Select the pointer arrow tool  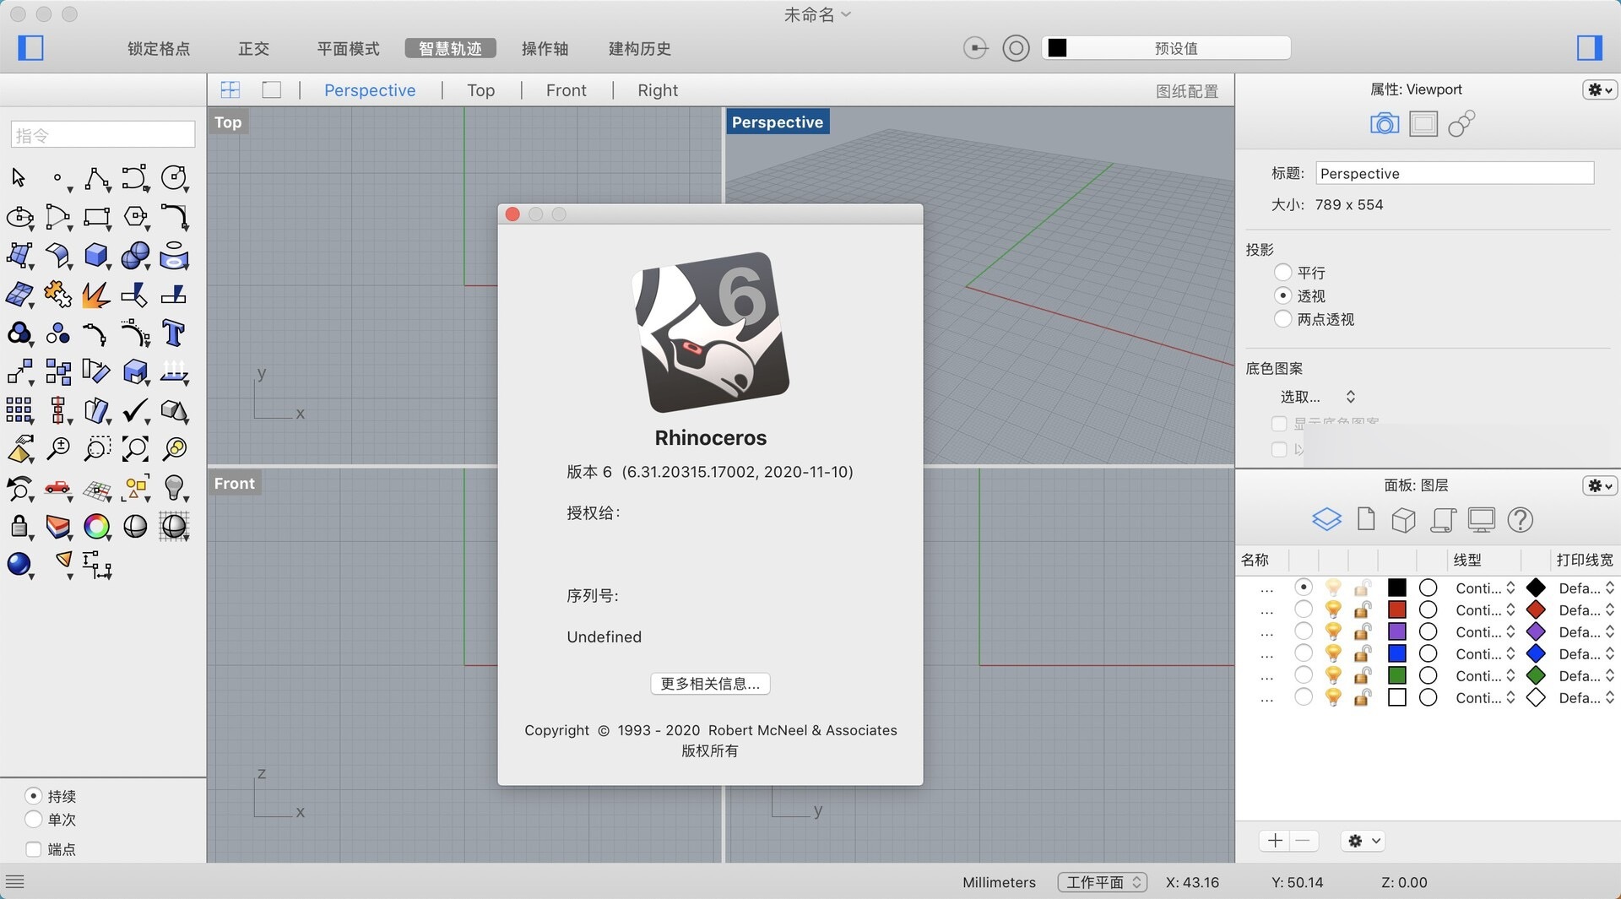(19, 177)
